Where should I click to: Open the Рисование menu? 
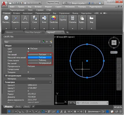click(x=70, y=7)
